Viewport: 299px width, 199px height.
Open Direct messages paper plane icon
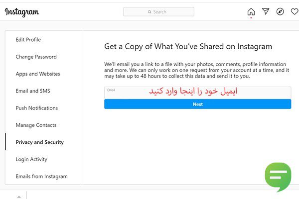(266, 11)
